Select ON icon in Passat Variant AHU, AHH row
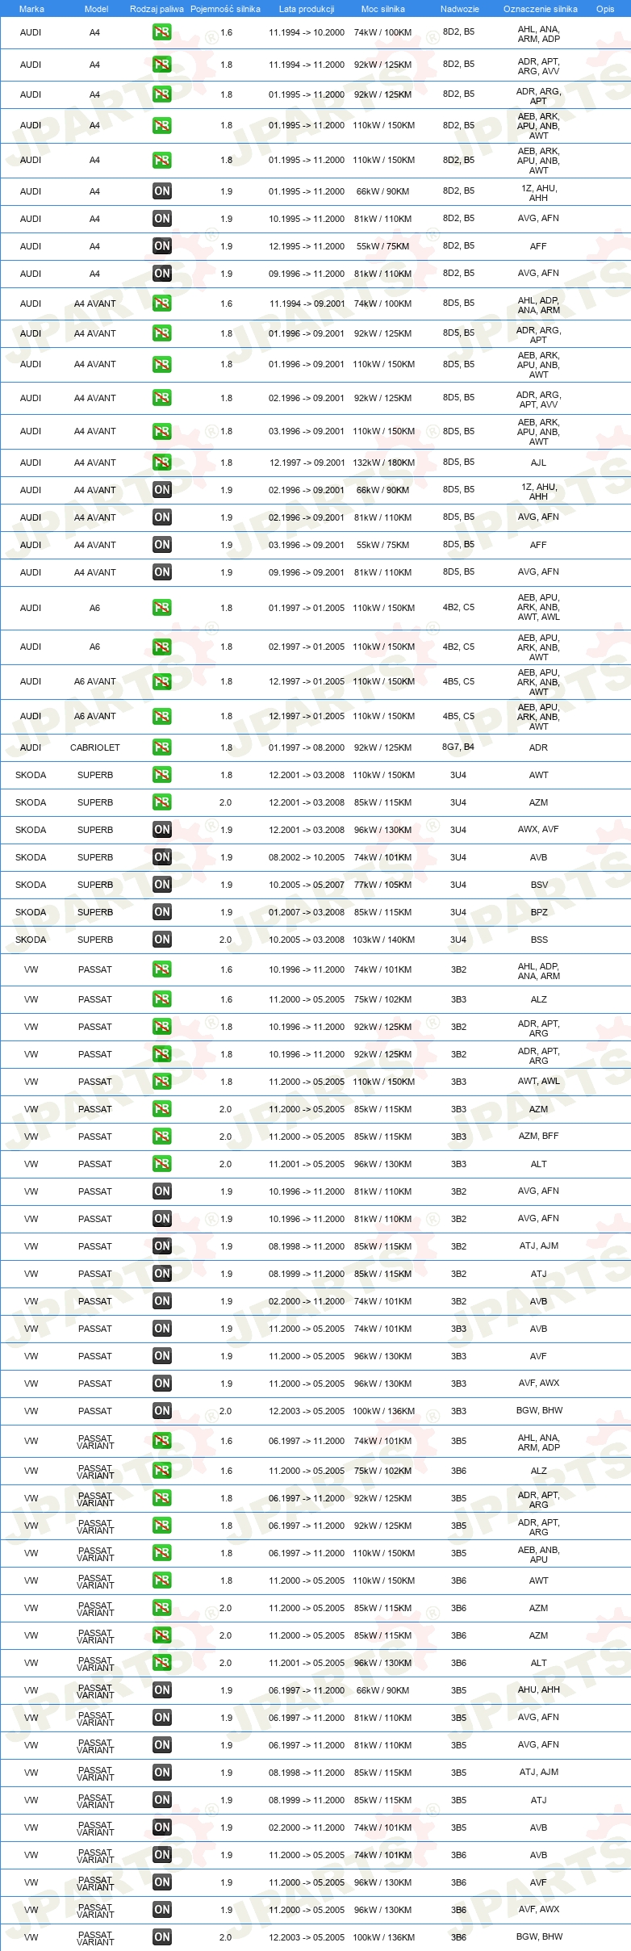Image resolution: width=631 pixels, height=1951 pixels. click(162, 1690)
